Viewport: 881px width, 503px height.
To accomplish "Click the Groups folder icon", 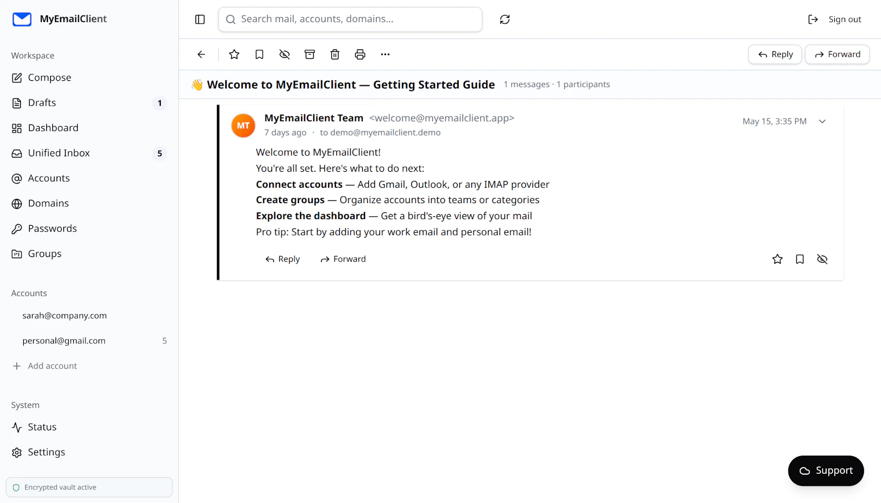I will 17,254.
